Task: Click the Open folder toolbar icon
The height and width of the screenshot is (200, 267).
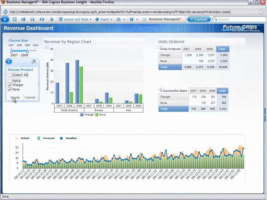Action: 24,19
